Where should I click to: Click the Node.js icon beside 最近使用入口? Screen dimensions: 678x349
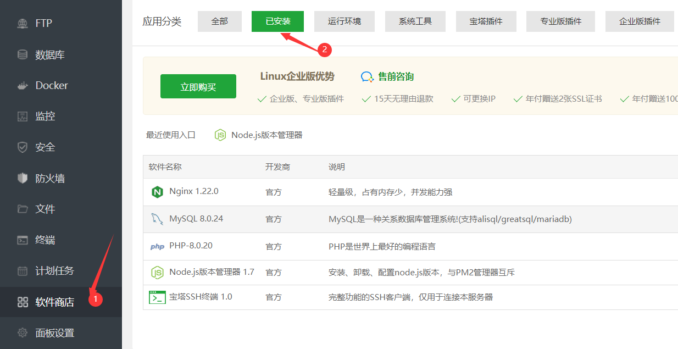pyautogui.click(x=220, y=135)
